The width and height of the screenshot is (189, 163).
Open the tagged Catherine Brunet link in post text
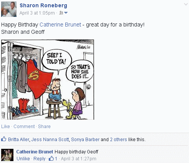60,25
